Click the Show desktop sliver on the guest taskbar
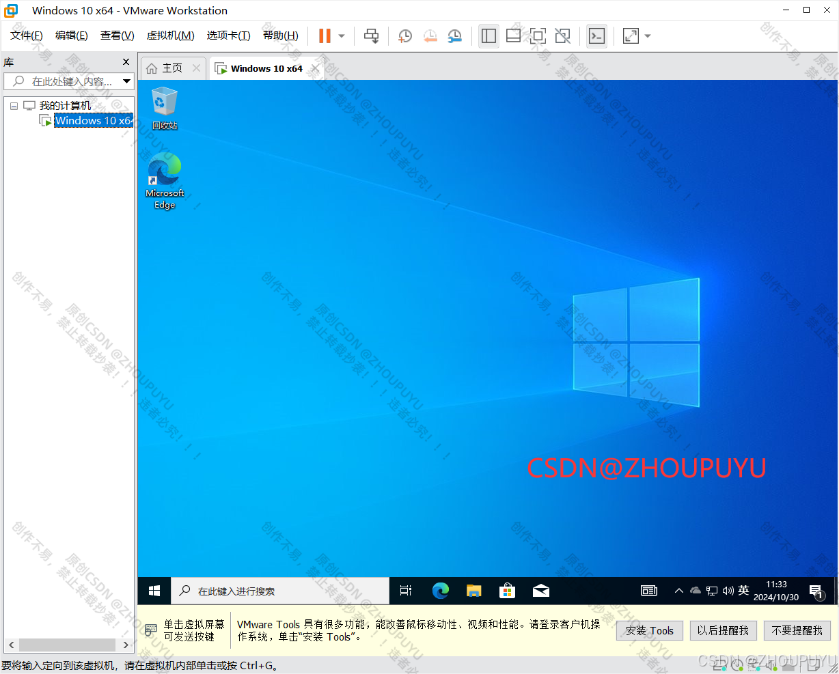This screenshot has width=839, height=674. (x=836, y=591)
